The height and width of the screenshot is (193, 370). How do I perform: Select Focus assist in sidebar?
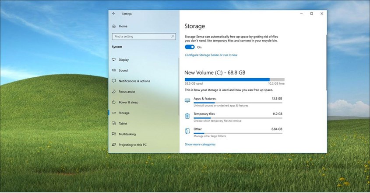(x=127, y=92)
